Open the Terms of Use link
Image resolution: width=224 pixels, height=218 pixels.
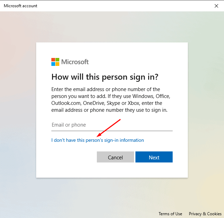click(x=170, y=214)
